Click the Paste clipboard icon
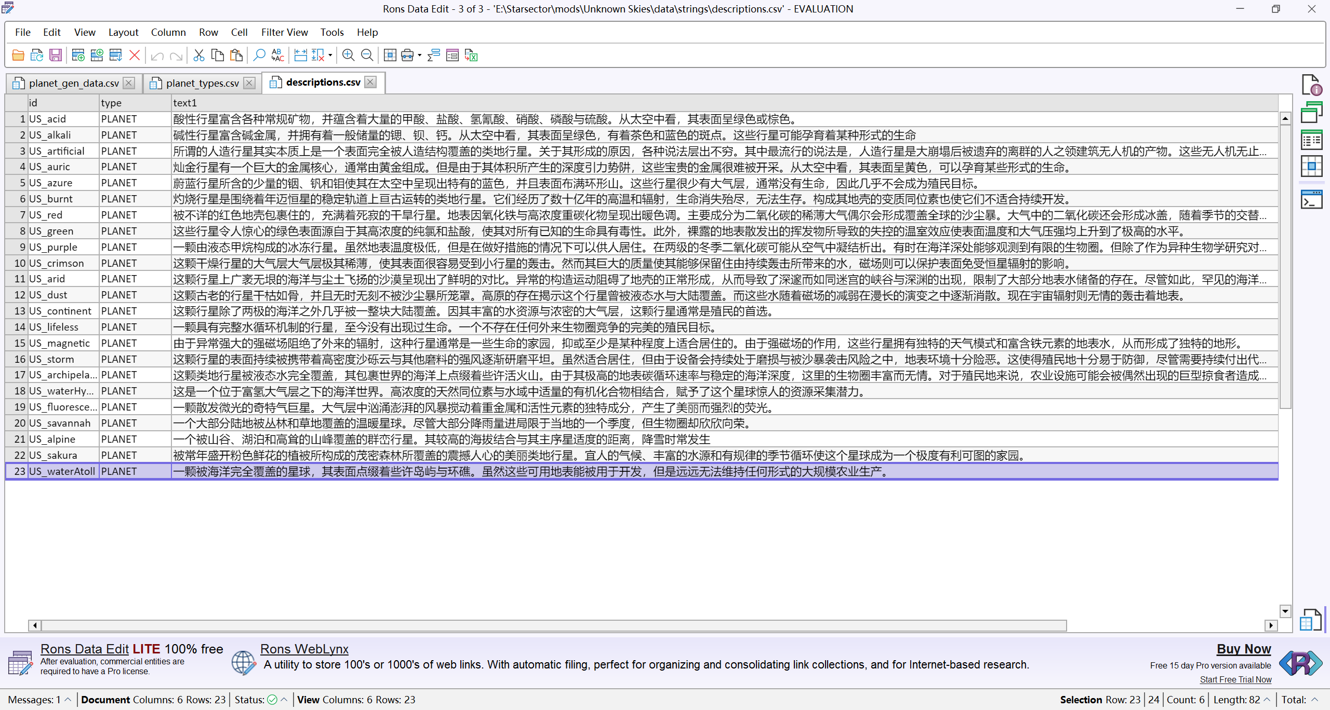Screen dimensions: 1330x710 click(236, 55)
